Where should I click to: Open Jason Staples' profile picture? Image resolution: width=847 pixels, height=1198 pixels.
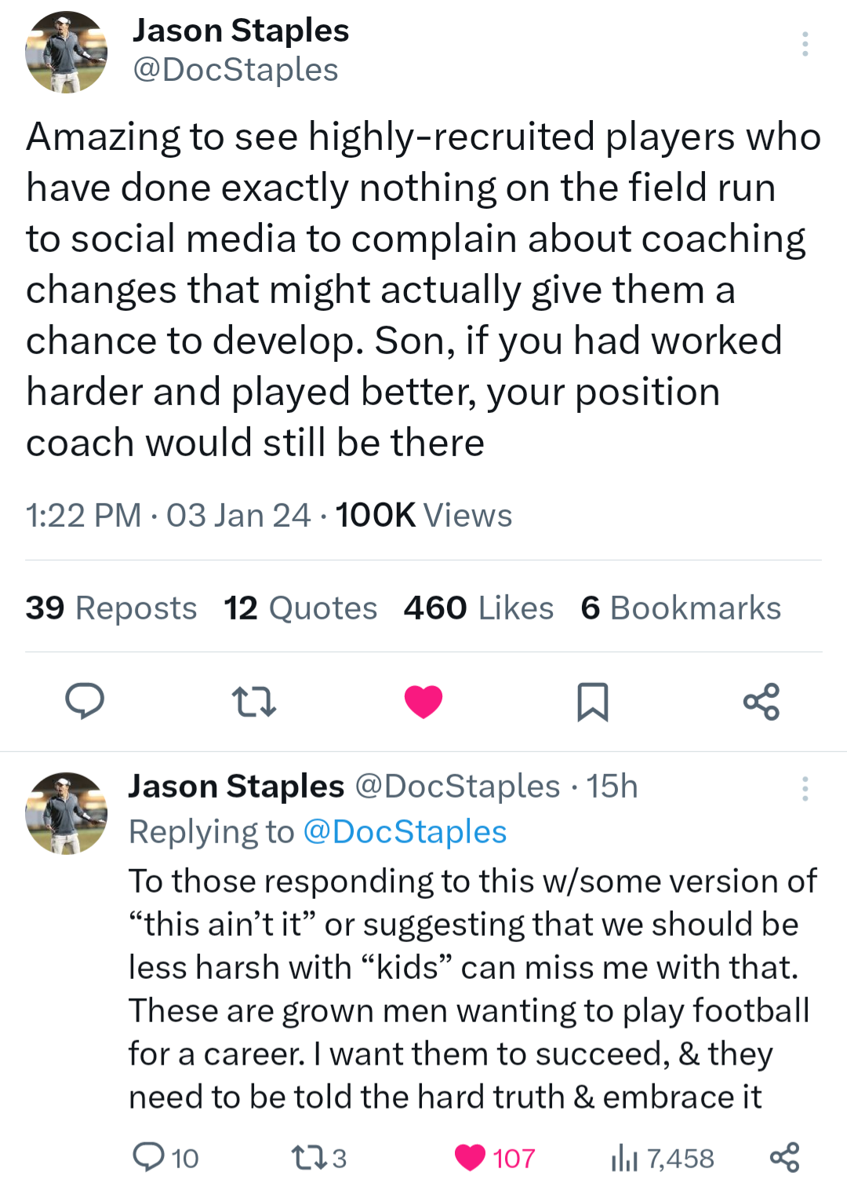68,49
